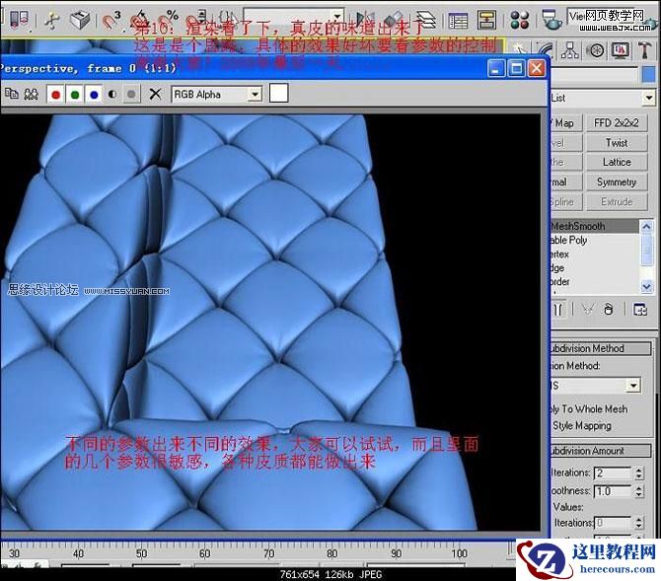Toggle the green channel in render window
Image resolution: width=661 pixels, height=581 pixels.
point(75,95)
